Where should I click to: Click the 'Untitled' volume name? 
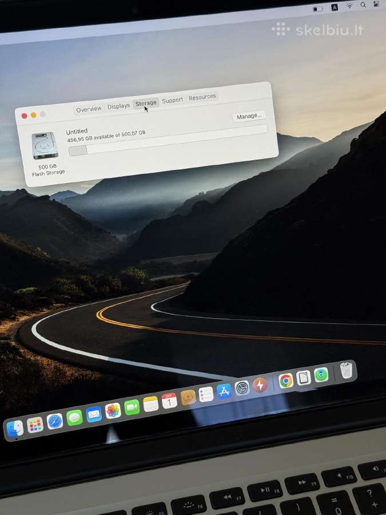pyautogui.click(x=77, y=132)
